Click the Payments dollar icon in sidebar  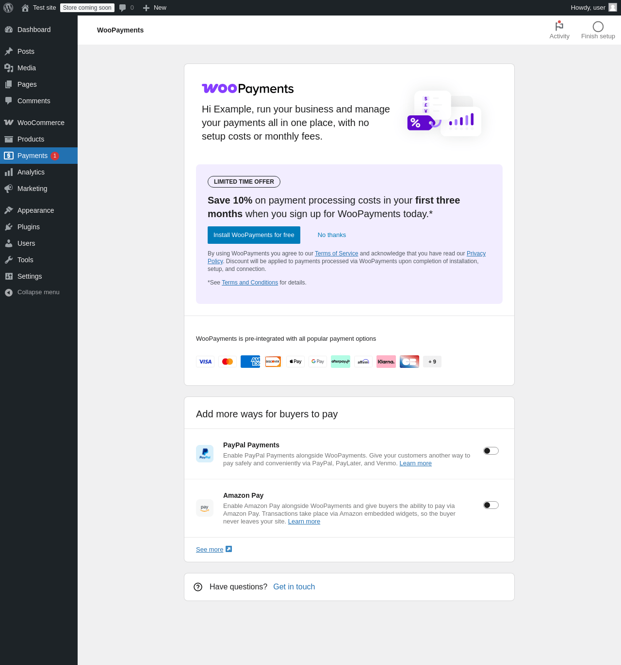9,156
